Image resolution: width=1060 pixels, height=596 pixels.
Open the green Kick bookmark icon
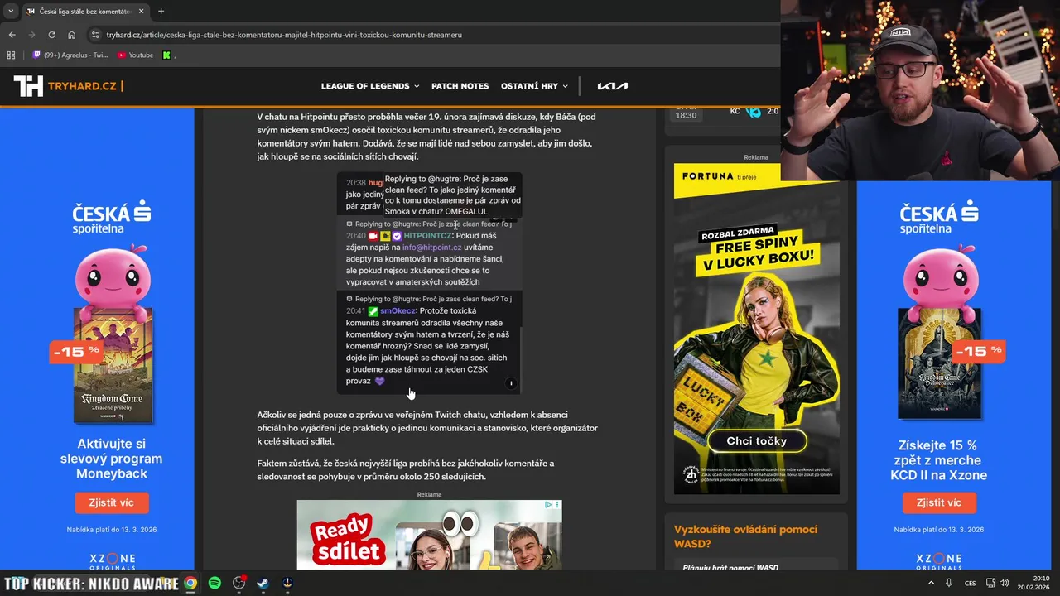(166, 55)
